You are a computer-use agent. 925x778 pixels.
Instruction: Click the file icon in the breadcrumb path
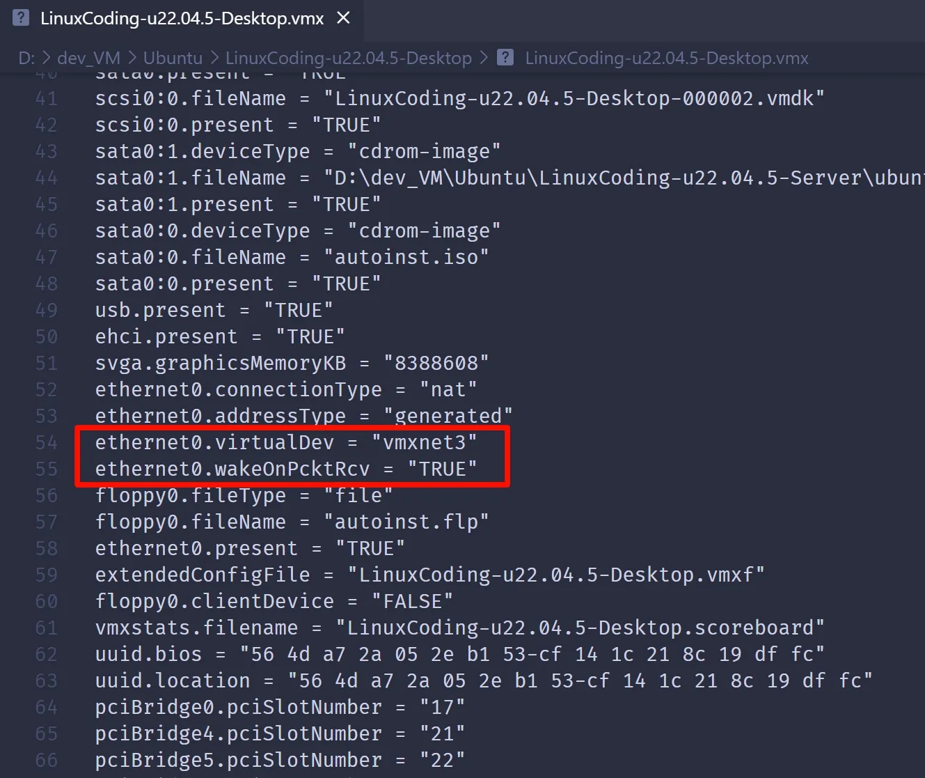505,58
